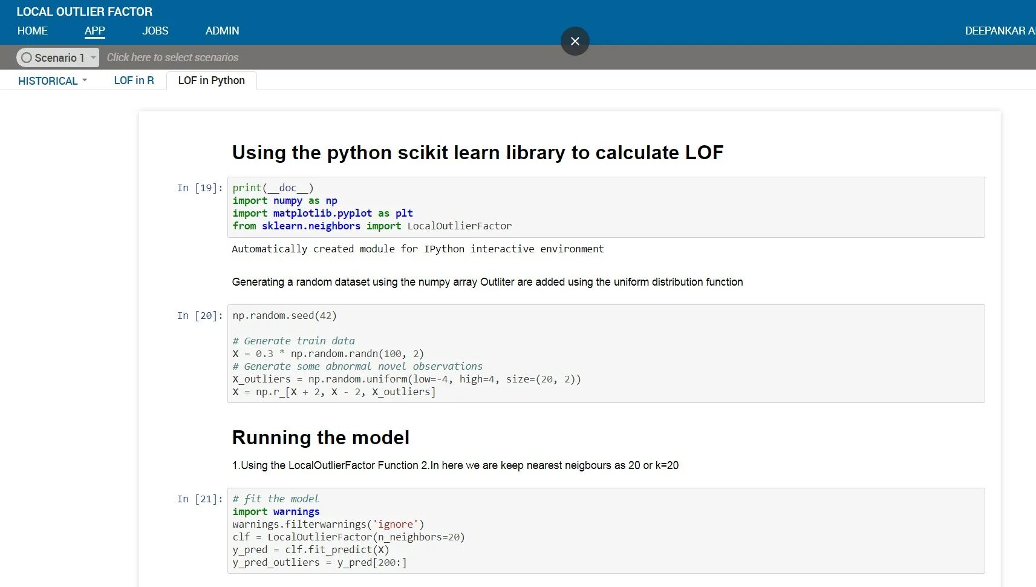
Task: Click the In [20] cell label
Action: pos(200,315)
